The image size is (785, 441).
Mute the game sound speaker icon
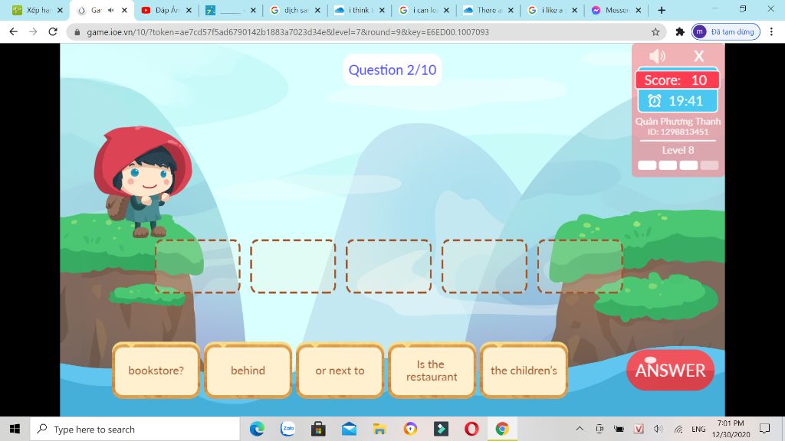coord(657,56)
